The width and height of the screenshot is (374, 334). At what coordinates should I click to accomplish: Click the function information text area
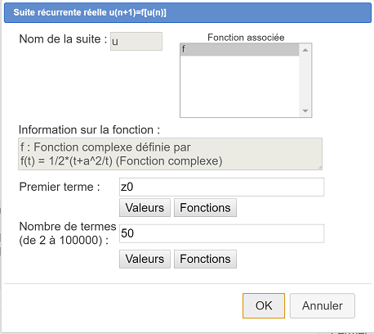tap(170, 154)
